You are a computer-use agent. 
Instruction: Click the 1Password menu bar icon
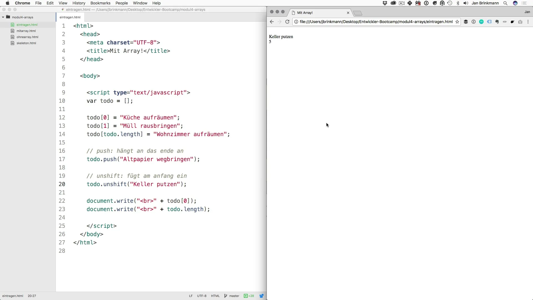click(x=426, y=3)
